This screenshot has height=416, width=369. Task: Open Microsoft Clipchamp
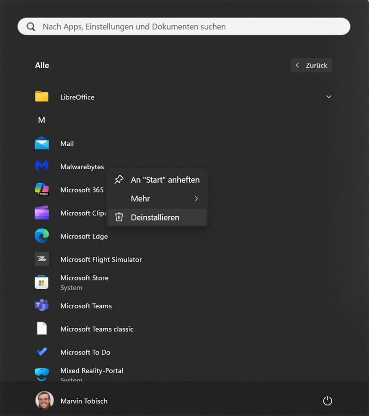[42, 213]
